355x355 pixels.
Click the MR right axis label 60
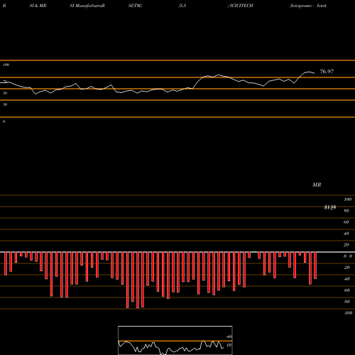tap(346, 222)
